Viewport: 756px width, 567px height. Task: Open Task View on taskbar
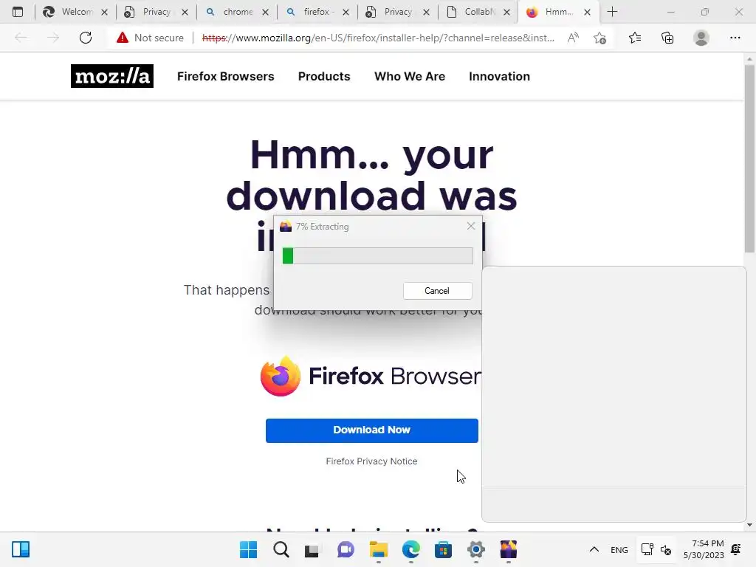[x=312, y=550]
